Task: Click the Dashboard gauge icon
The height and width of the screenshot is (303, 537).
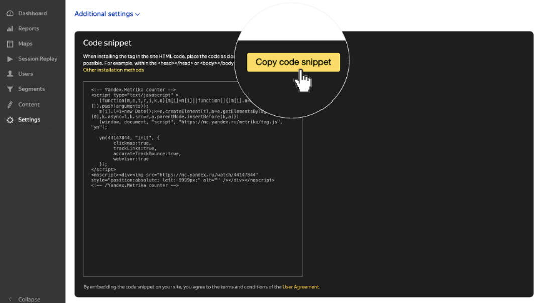Action: (10, 14)
